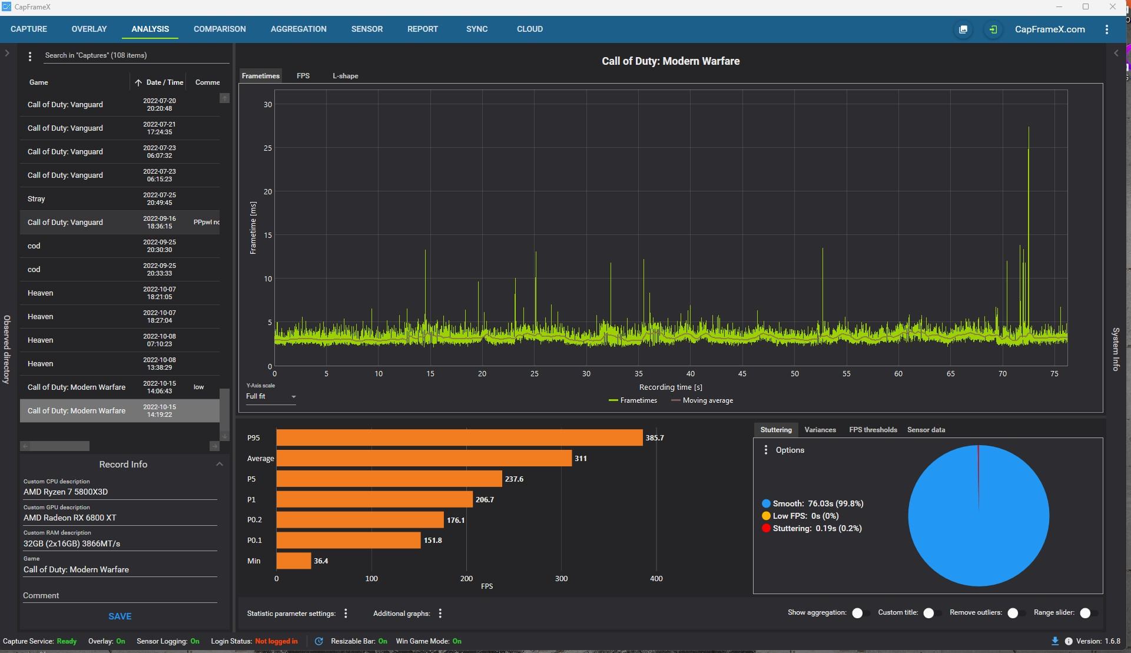Expand the Observed directory panel arrow
This screenshot has height=653, width=1131.
point(7,53)
